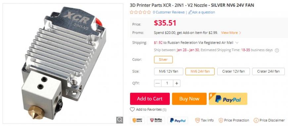Select the Crater 24V fan size option
Image resolution: width=288 pixels, height=126 pixels.
[268, 71]
